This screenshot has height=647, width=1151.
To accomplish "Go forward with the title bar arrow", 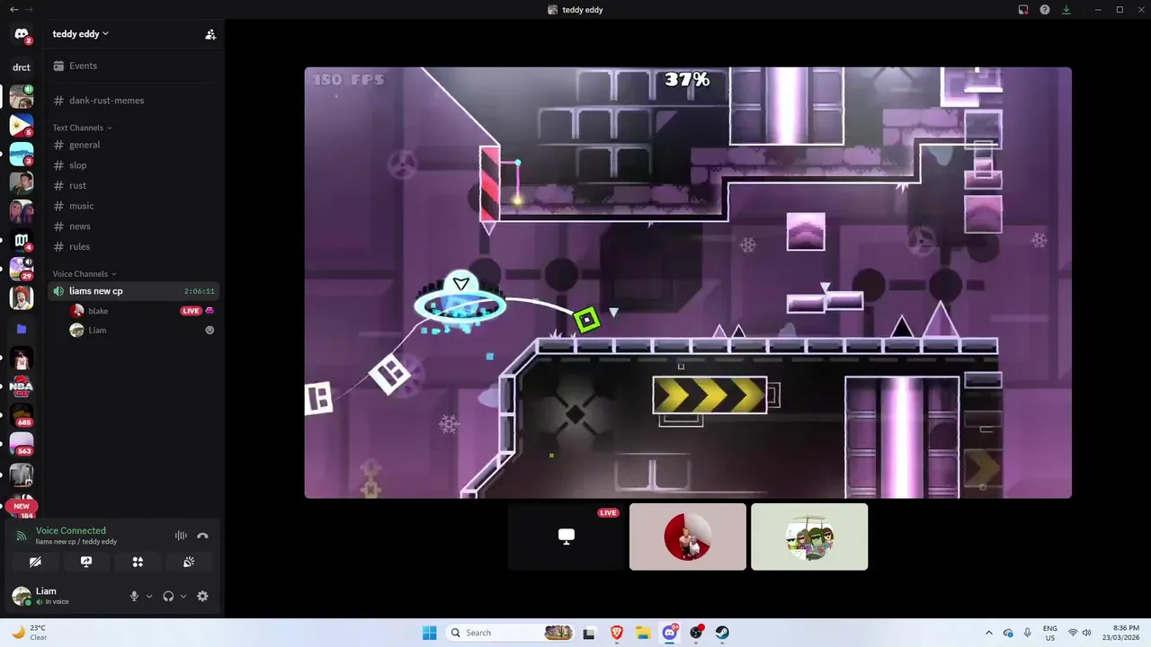I will pyautogui.click(x=30, y=9).
